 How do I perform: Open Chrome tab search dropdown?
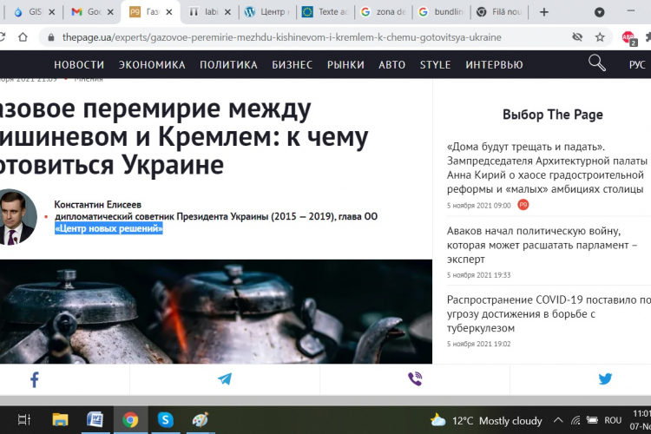[x=600, y=12]
